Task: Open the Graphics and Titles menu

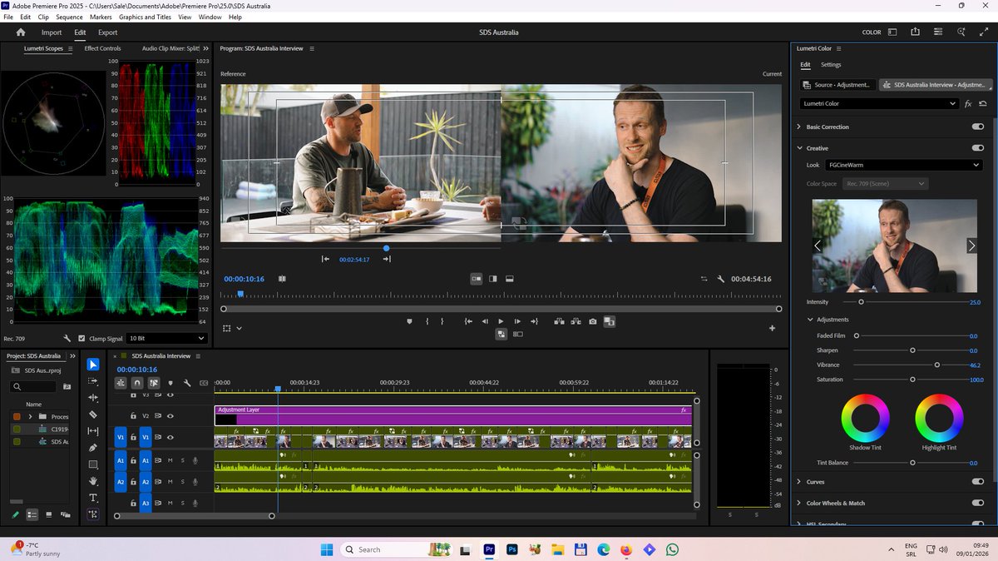Action: tap(145, 17)
